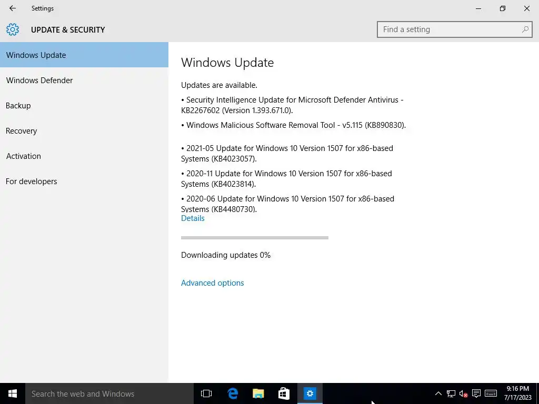Select the KB2267602 Security Intelligence Update entry
This screenshot has height=404, width=539.
292,105
